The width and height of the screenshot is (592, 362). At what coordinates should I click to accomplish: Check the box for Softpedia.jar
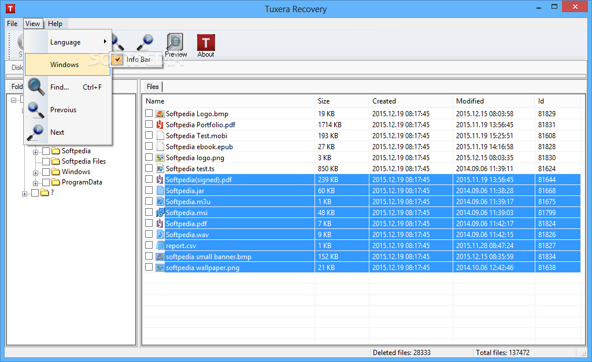[x=149, y=190]
